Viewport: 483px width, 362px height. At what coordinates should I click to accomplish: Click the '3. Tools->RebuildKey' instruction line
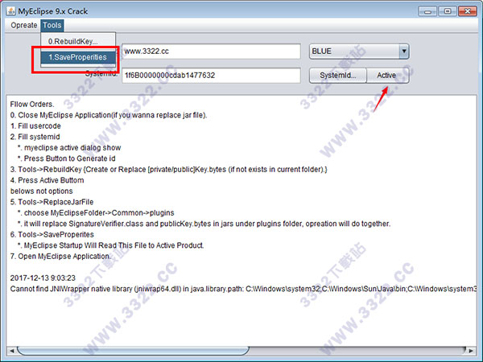pyautogui.click(x=168, y=169)
